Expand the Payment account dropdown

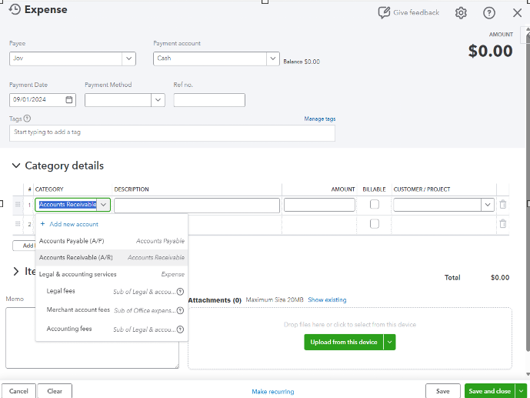pyautogui.click(x=272, y=59)
